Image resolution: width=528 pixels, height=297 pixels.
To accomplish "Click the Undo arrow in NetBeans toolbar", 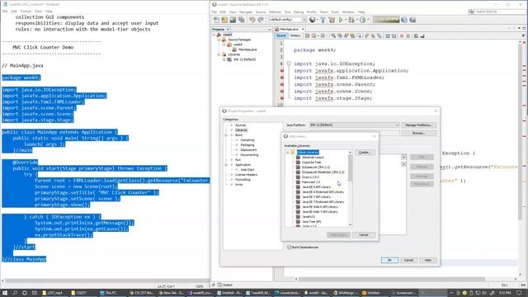I will 252,20.
